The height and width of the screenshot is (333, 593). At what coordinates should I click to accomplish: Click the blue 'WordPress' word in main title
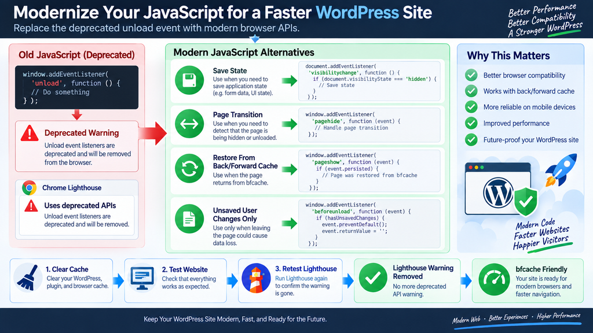point(357,13)
